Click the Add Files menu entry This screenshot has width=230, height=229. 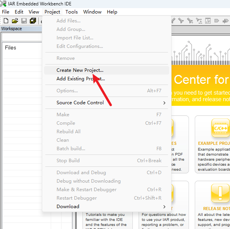coord(106,21)
